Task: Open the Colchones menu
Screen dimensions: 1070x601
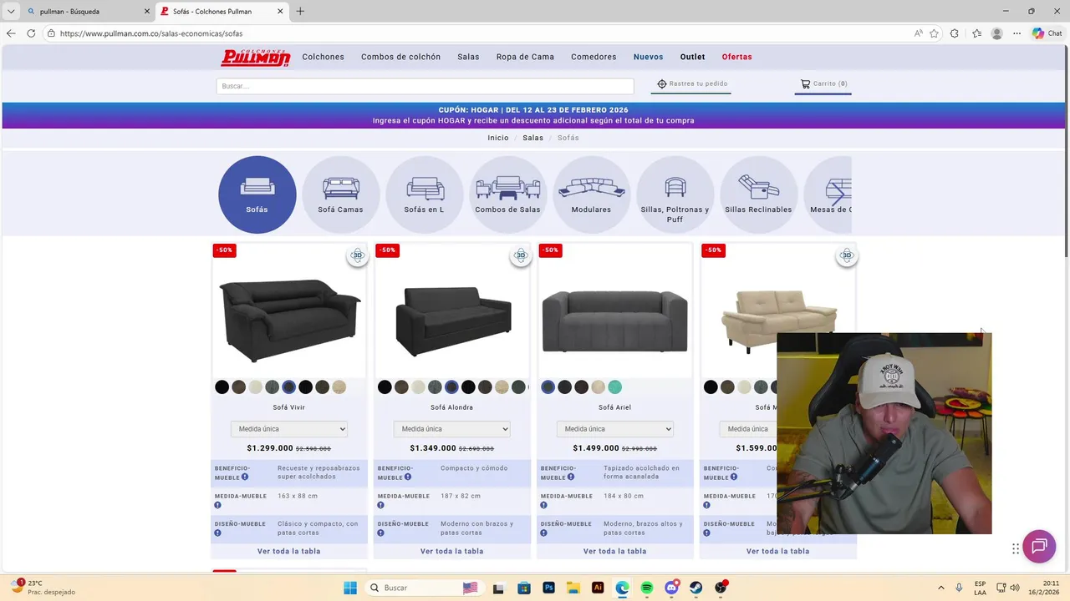Action: pyautogui.click(x=324, y=57)
